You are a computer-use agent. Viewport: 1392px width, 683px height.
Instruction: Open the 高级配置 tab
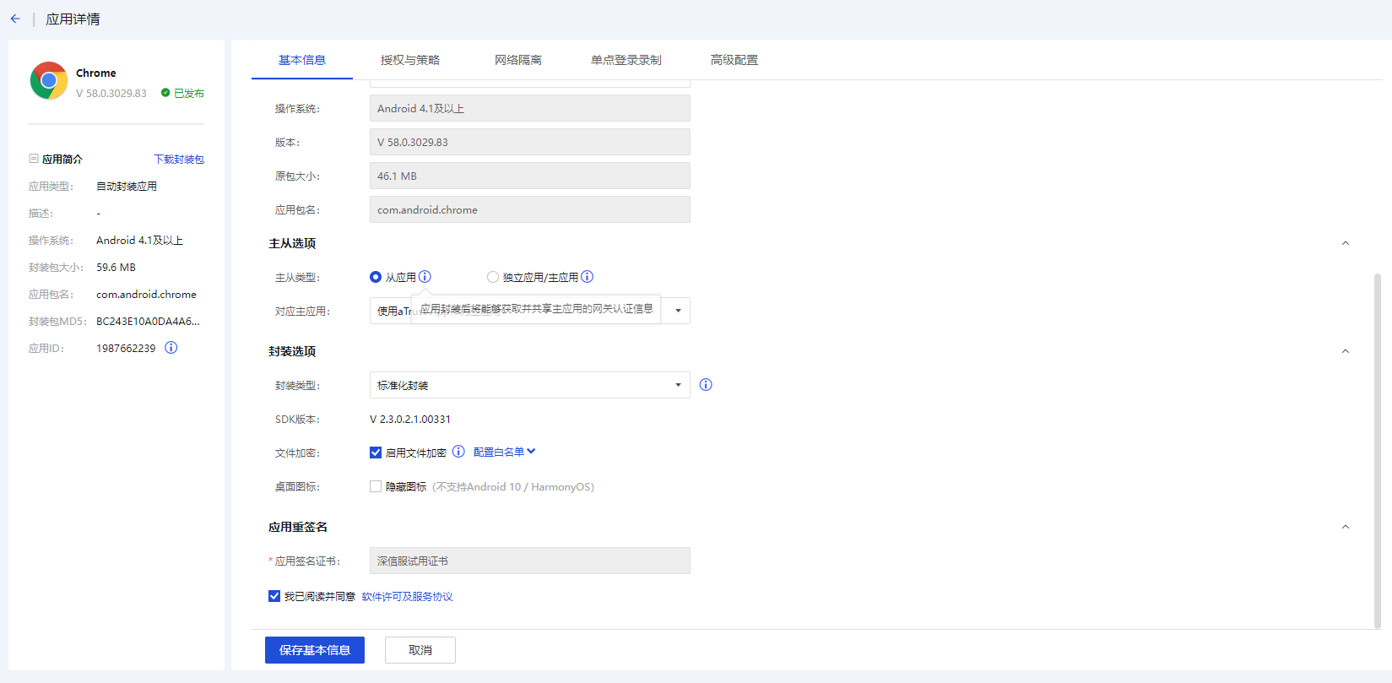pos(734,60)
